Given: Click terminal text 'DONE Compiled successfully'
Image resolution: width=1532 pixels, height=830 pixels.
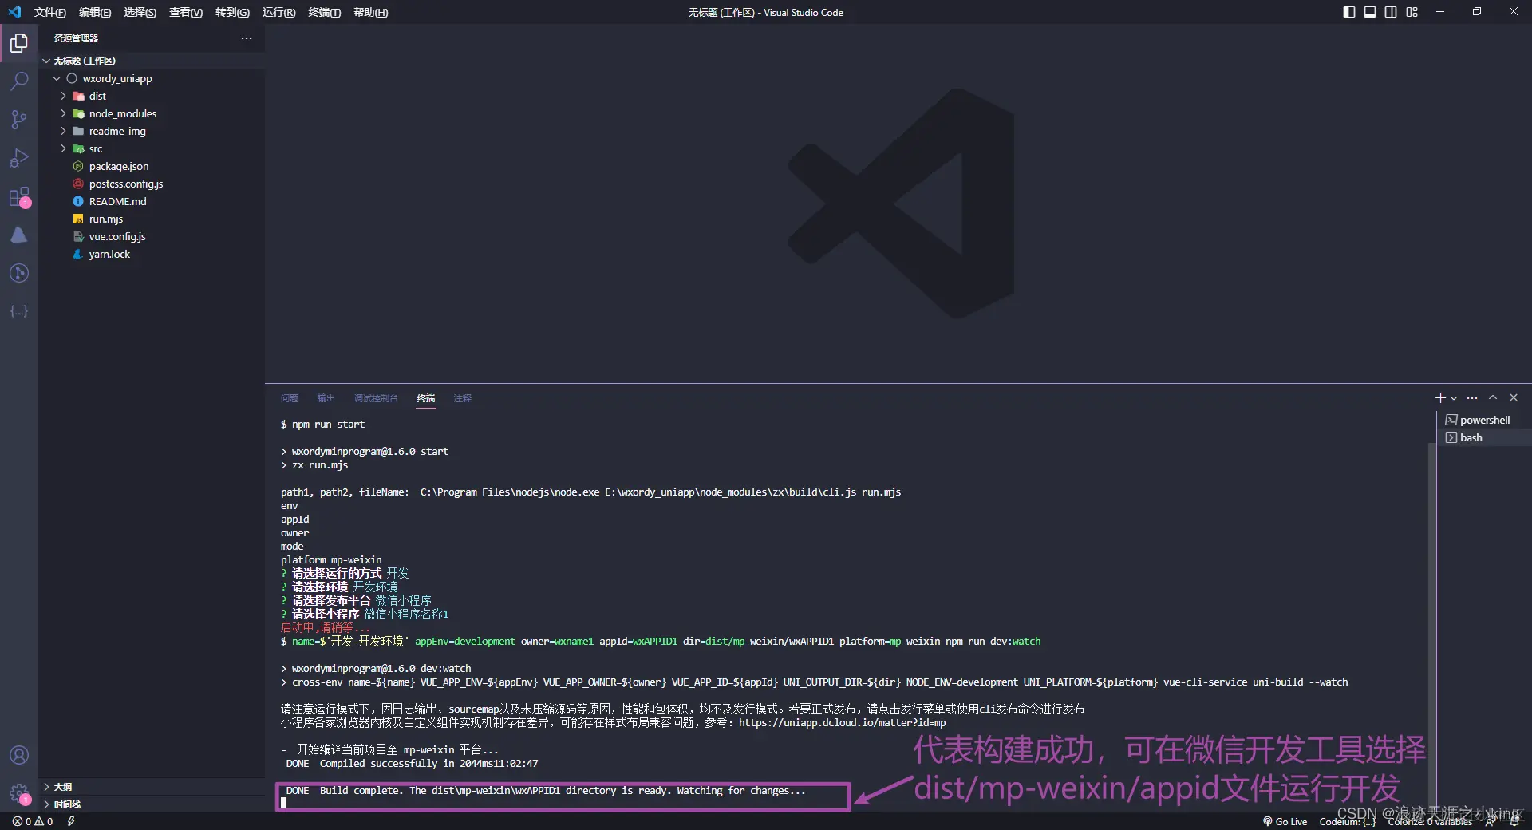Looking at the screenshot, I should (370, 764).
